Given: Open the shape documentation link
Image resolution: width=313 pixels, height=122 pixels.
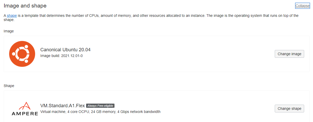Looking at the screenshot, I should pyautogui.click(x=12, y=16).
